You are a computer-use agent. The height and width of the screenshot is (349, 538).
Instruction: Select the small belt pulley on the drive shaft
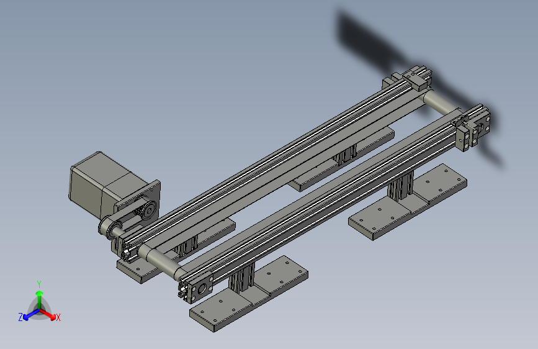click(109, 227)
